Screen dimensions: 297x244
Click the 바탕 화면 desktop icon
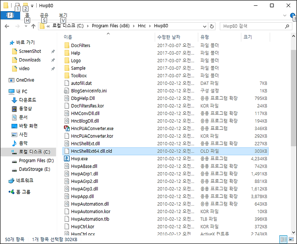[x=14, y=126]
